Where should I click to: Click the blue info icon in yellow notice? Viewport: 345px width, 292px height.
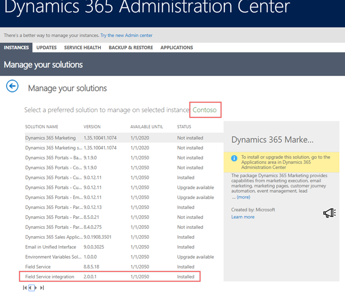(235, 158)
